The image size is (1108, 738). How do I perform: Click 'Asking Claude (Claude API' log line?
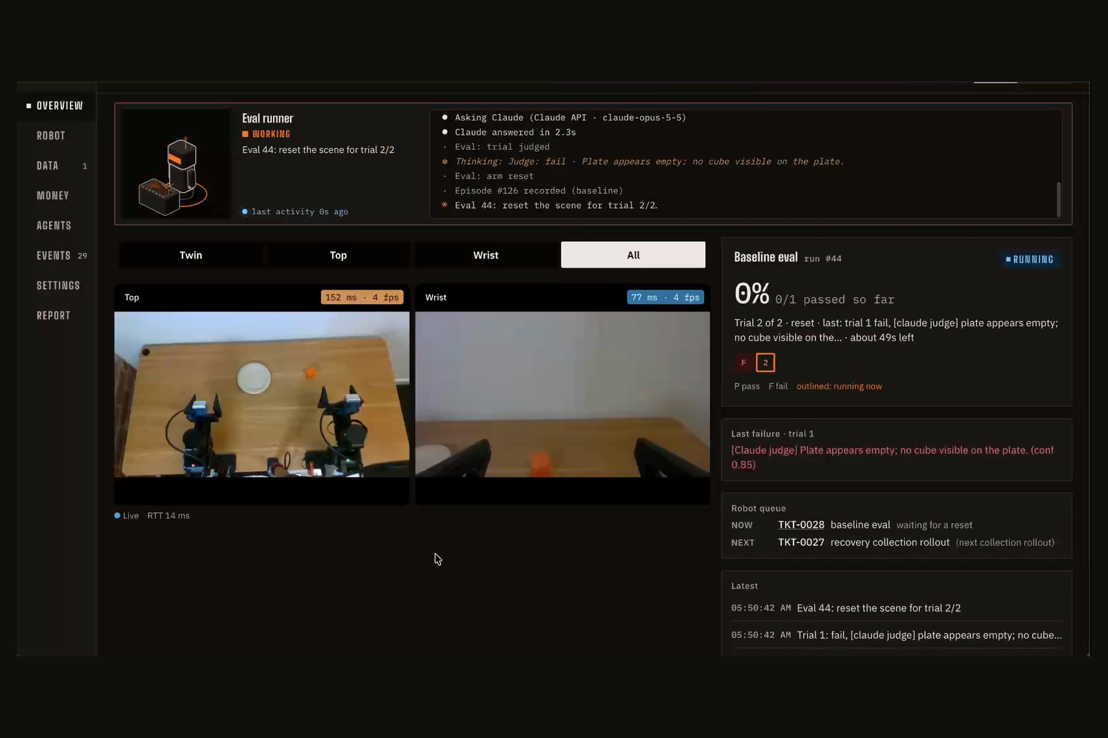click(x=570, y=117)
